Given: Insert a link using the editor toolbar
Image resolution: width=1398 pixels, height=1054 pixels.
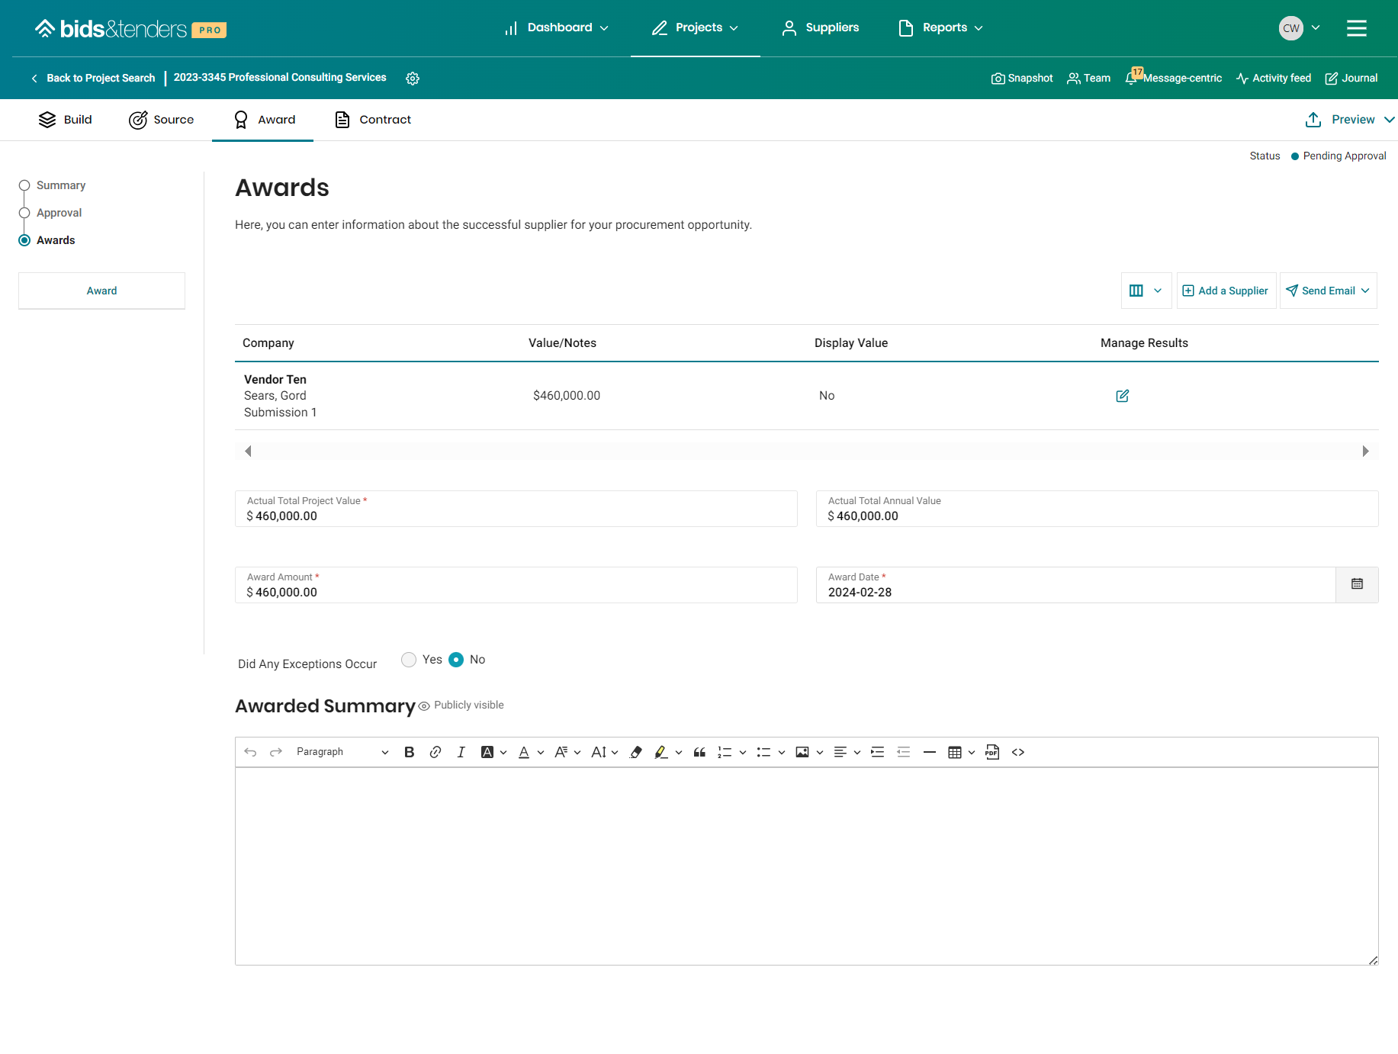Looking at the screenshot, I should 435,752.
